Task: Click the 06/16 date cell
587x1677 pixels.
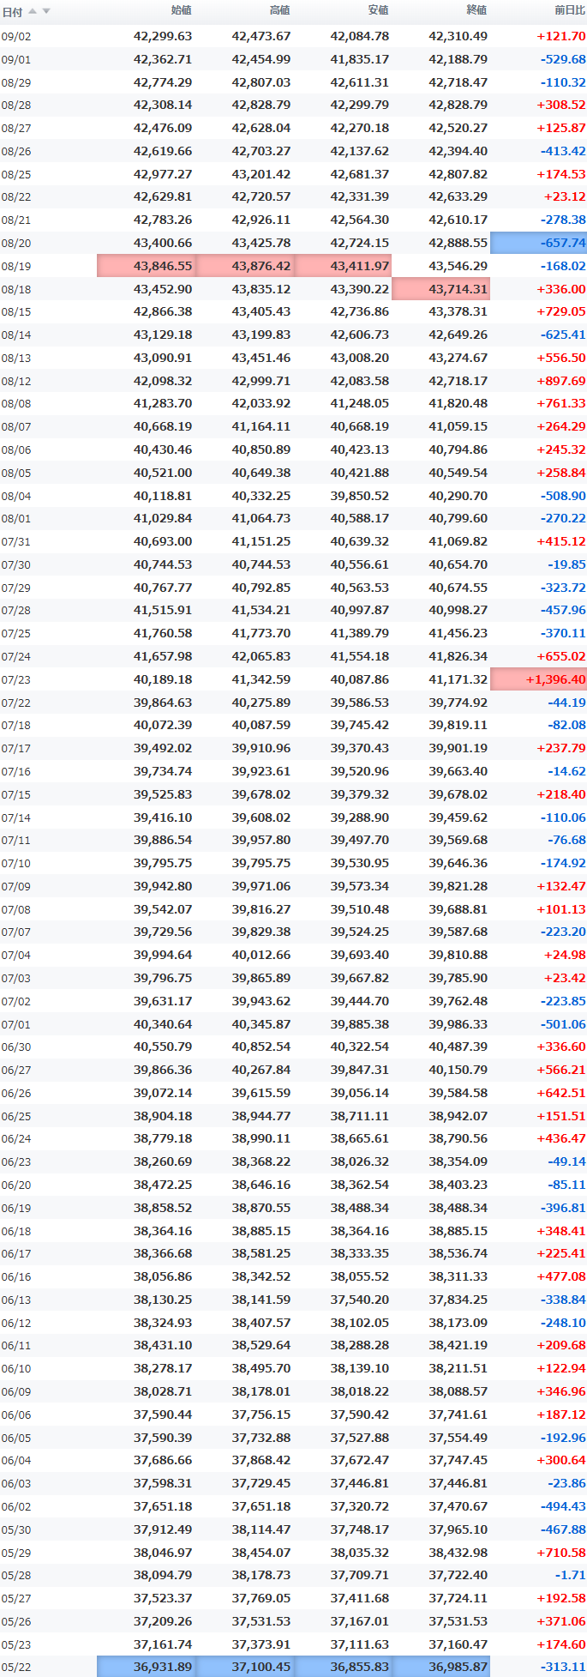Action: coord(16,1277)
